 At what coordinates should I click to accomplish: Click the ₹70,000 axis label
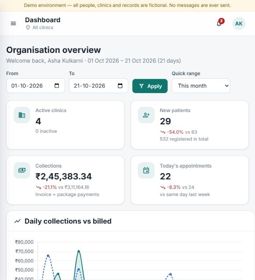click(24, 252)
